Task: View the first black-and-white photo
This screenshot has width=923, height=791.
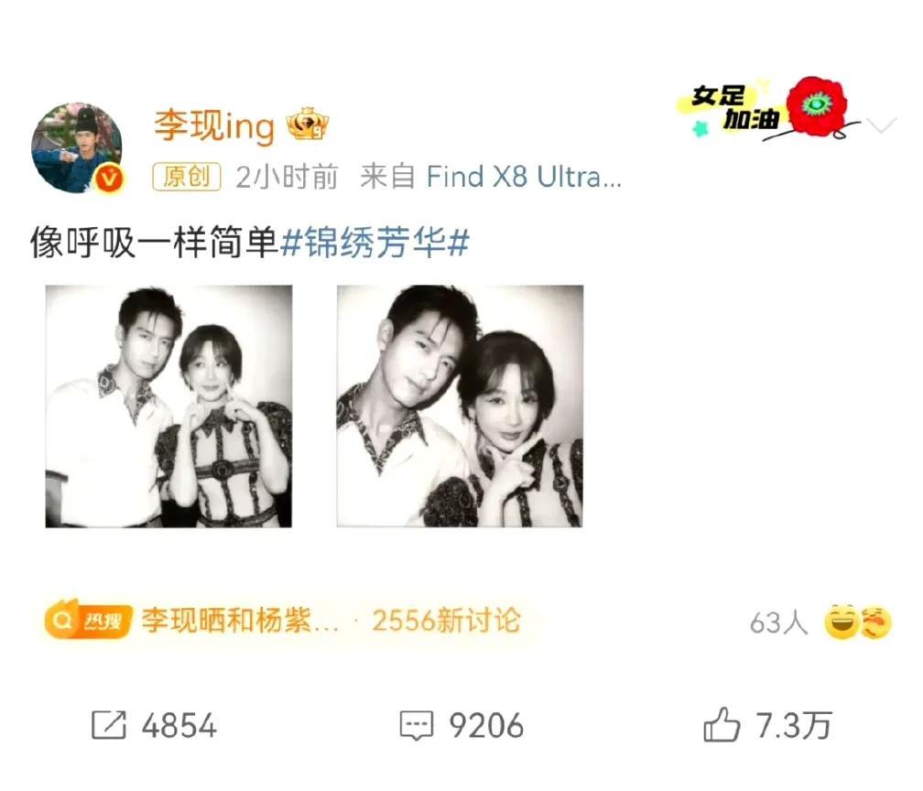Action: pos(168,406)
